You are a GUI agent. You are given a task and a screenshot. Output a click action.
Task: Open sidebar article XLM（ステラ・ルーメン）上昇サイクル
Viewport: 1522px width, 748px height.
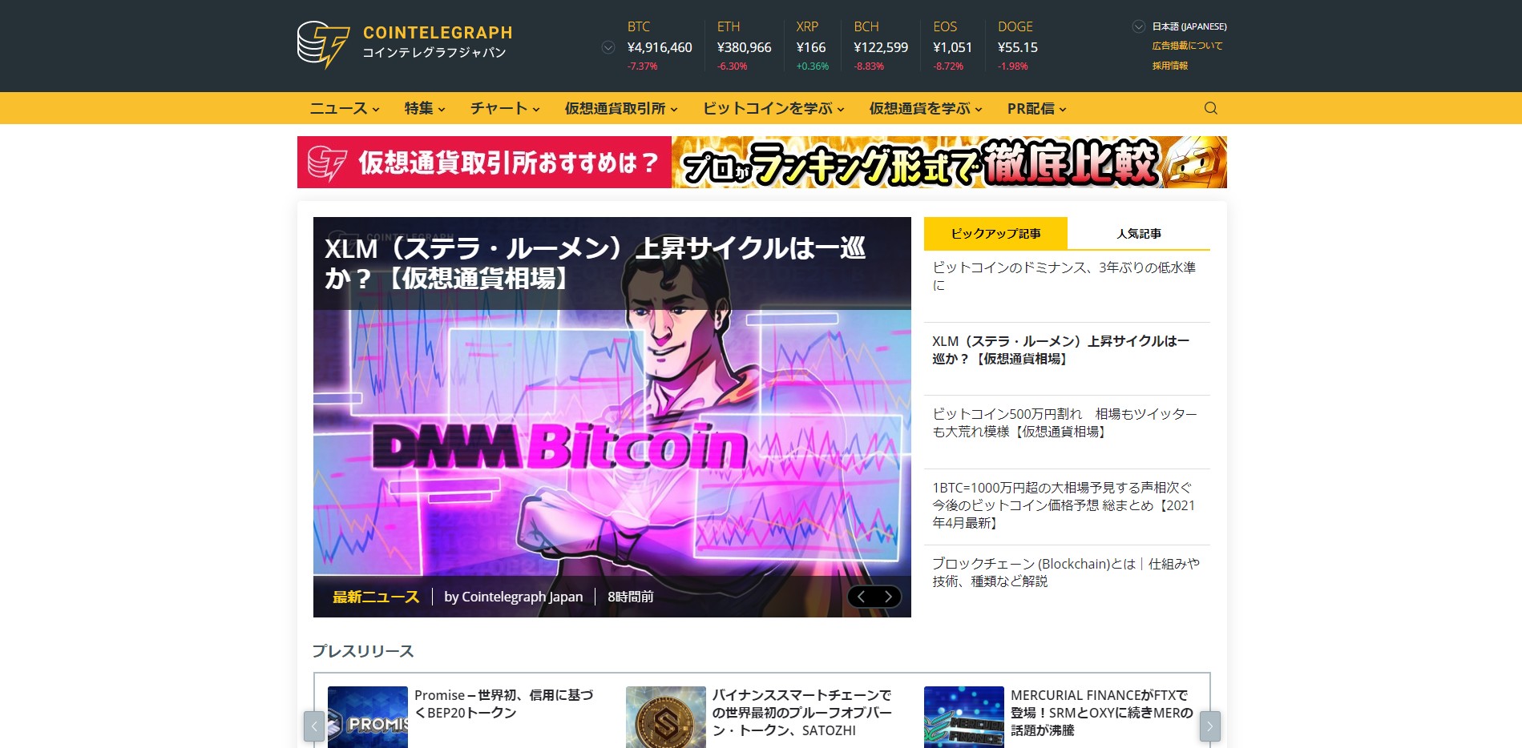pos(1060,350)
